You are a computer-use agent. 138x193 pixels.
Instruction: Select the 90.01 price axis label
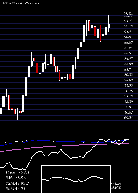(x=129, y=37)
